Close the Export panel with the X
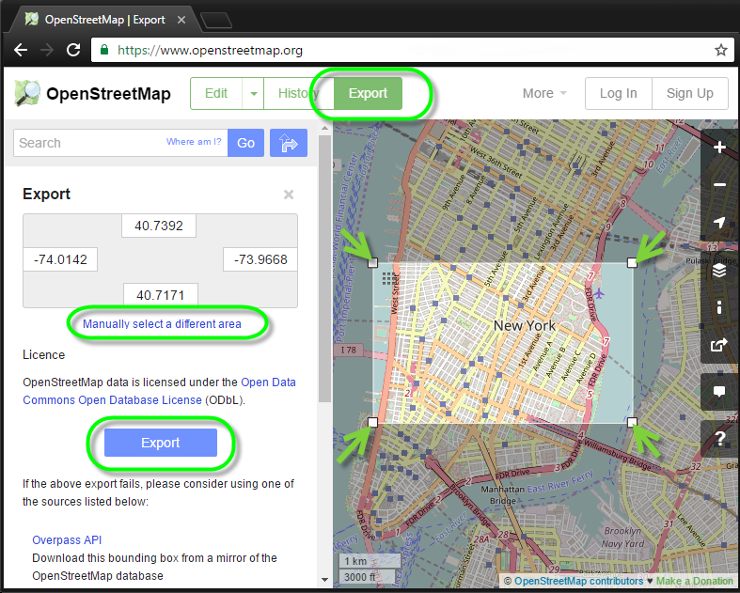Screen dimensions: 740x593 (289, 195)
